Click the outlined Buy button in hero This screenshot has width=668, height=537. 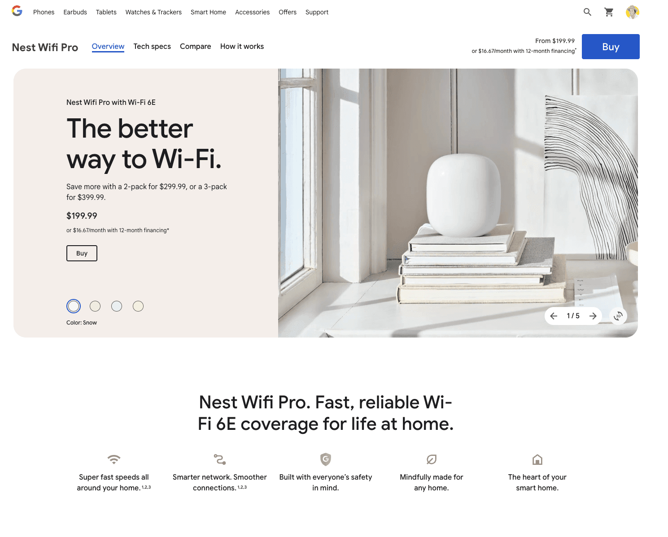[82, 253]
